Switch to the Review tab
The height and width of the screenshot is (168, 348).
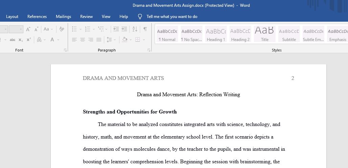87,17
